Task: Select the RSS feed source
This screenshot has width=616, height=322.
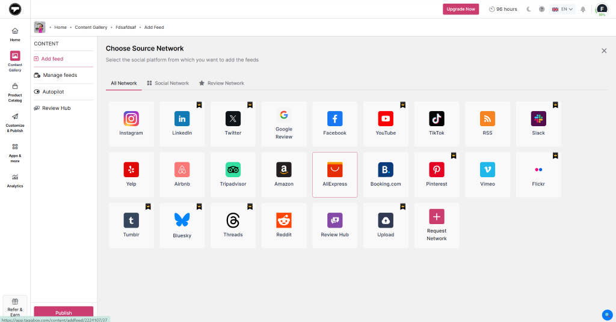Action: point(487,124)
